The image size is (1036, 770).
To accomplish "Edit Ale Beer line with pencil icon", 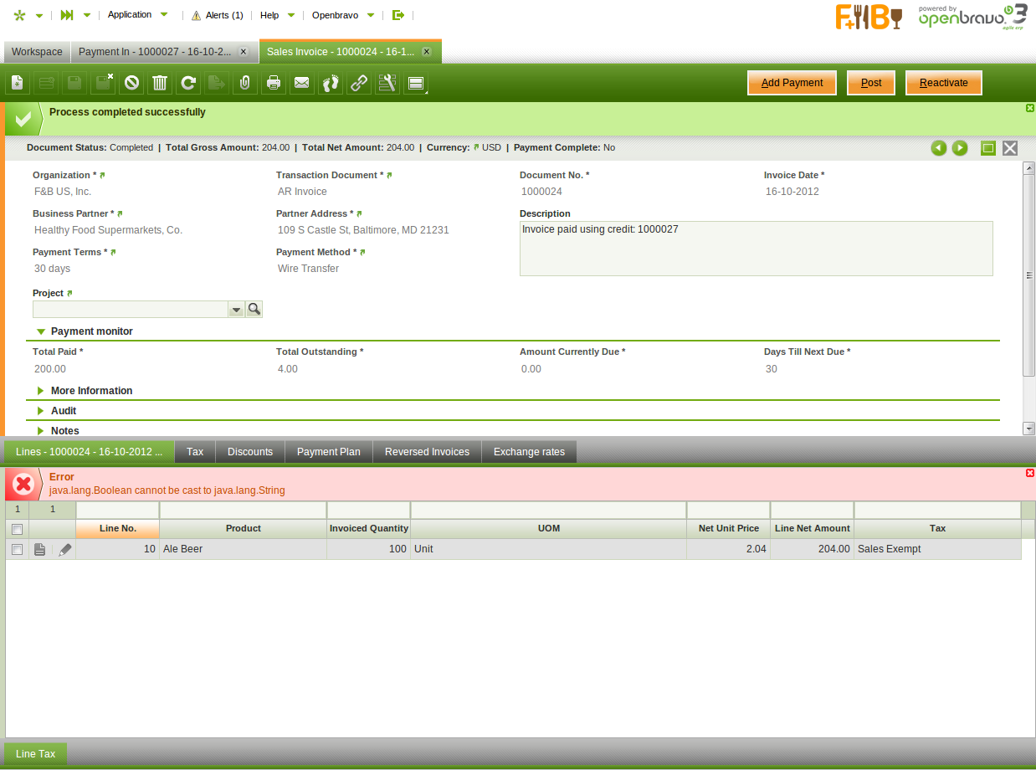I will pos(65,550).
